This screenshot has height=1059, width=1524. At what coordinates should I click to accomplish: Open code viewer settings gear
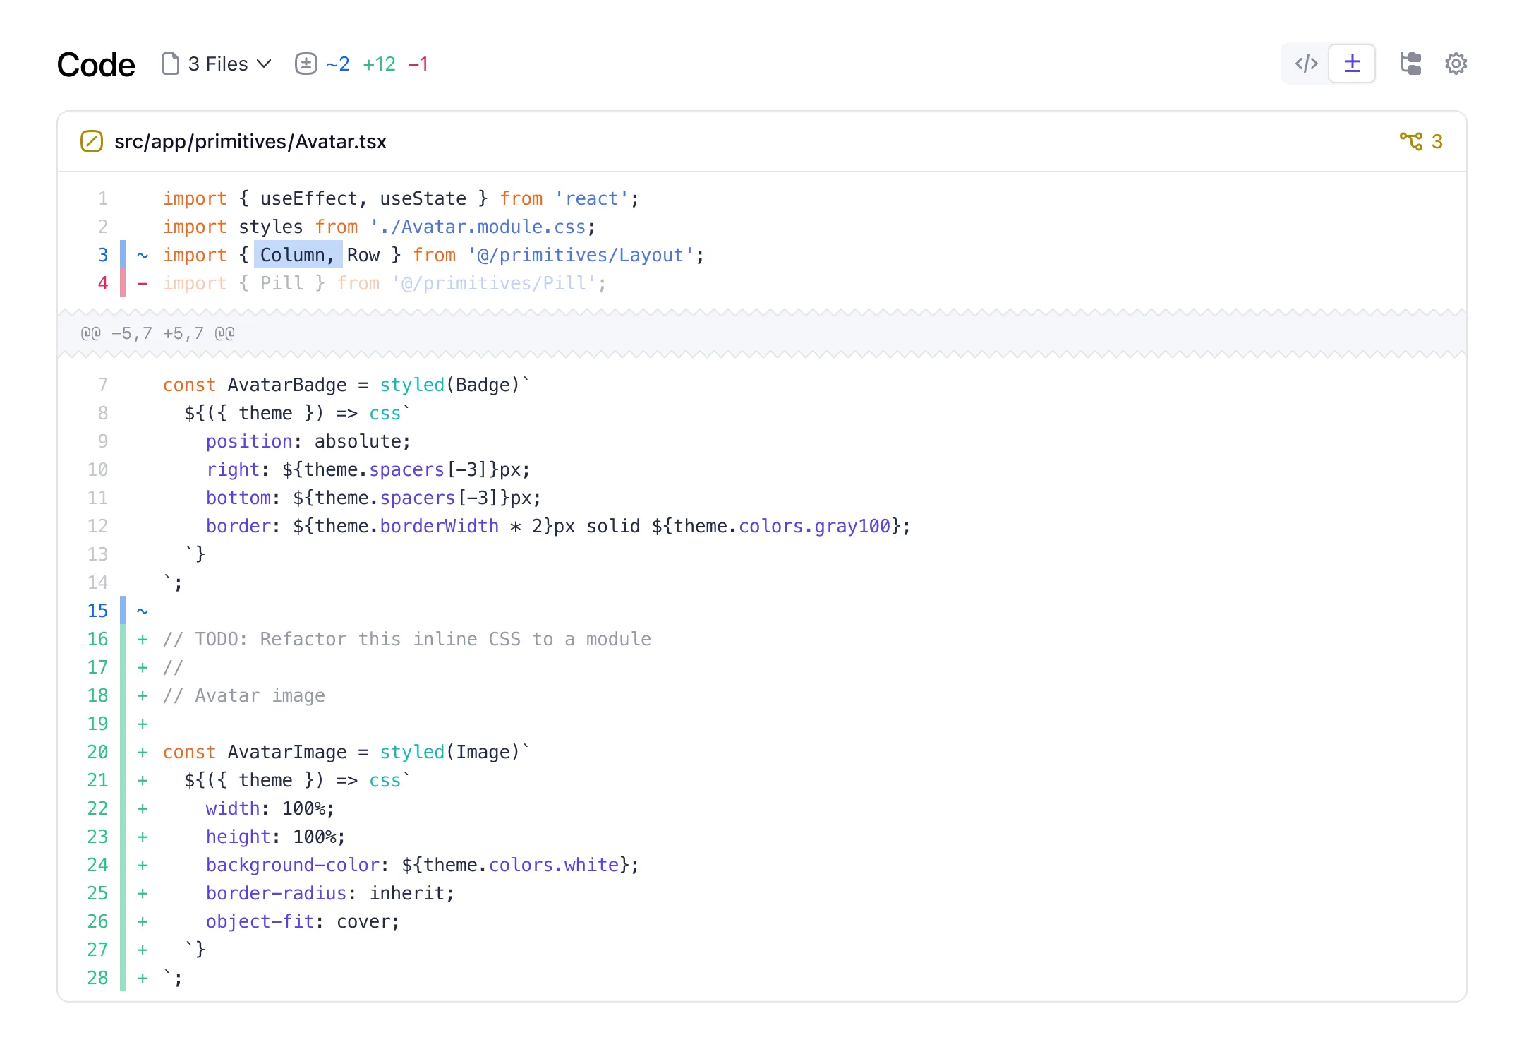1456,64
